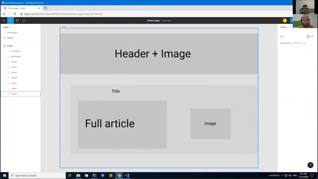318x179 pixels.
Task: Select the Move tool arrow icon
Action: (10, 20)
